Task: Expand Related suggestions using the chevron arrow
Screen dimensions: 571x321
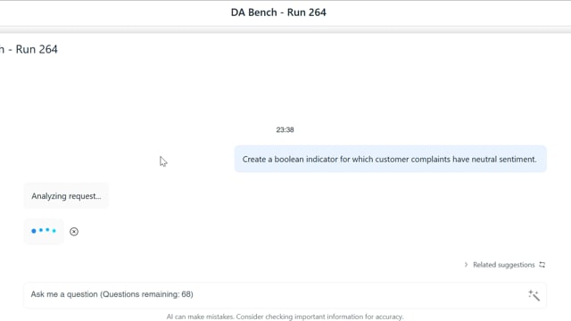Action: tap(466, 265)
